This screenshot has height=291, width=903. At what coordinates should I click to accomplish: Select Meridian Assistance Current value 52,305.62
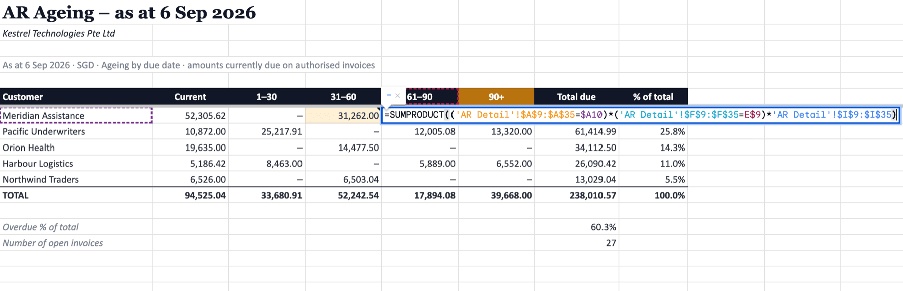pos(190,116)
